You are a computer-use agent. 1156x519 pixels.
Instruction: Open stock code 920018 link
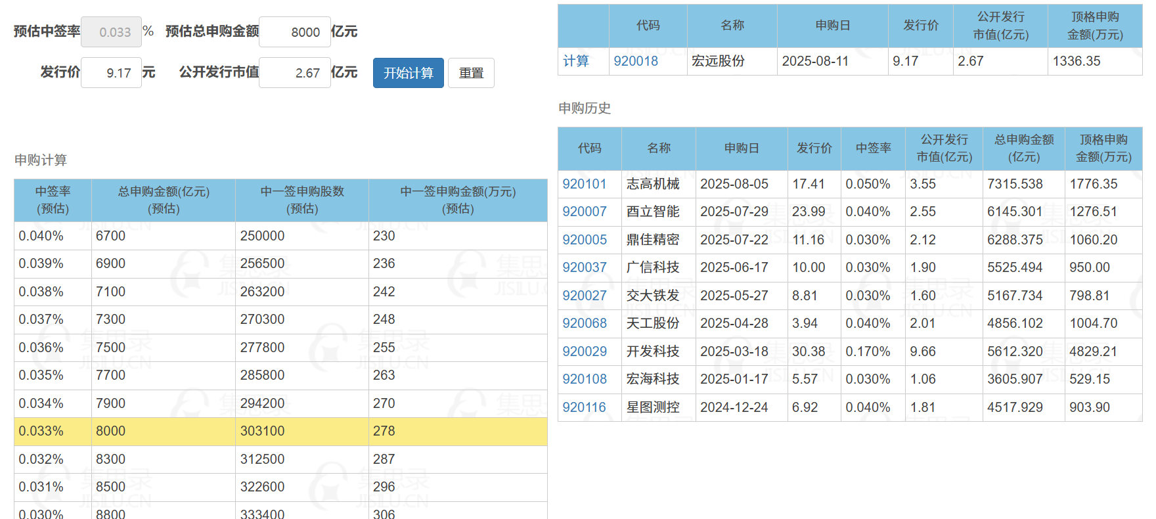tap(635, 61)
